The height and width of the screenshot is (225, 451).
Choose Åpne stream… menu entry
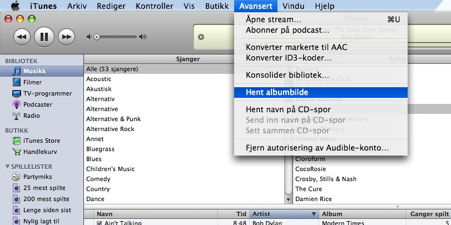point(321,19)
